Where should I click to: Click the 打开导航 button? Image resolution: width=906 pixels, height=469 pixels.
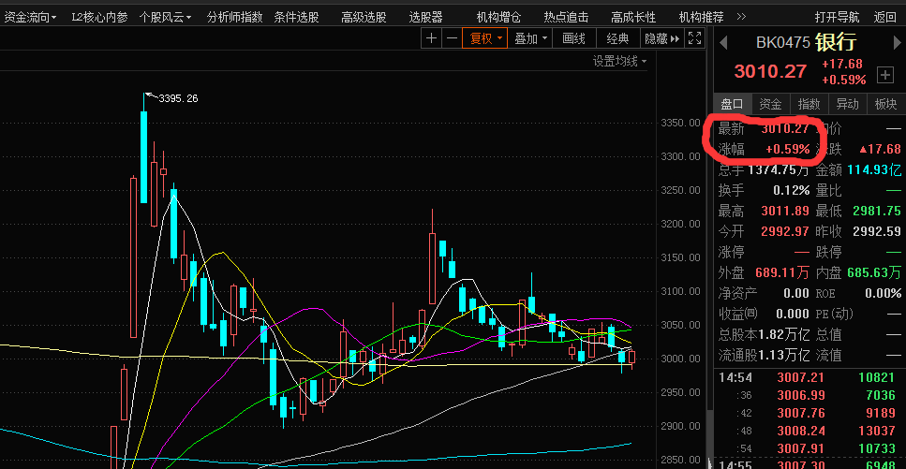coord(837,18)
